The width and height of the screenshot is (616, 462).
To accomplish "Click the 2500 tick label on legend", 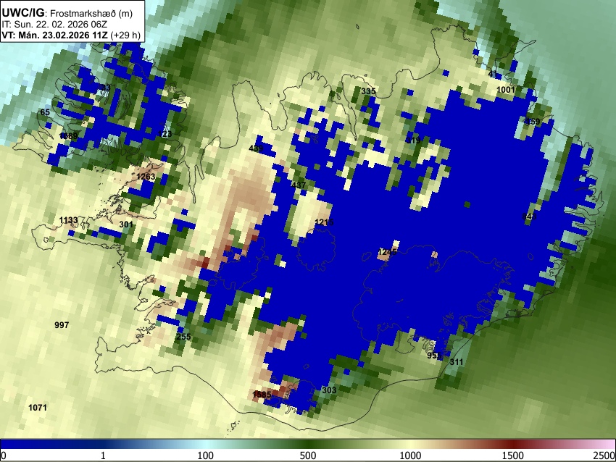I will coord(604,455).
